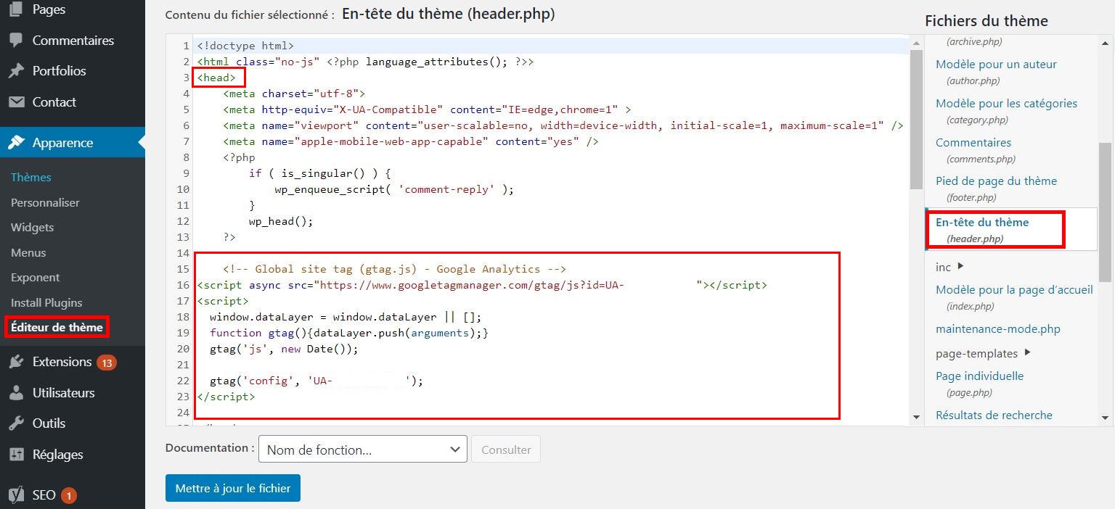Open Widgets submenu link
The height and width of the screenshot is (509, 1115).
(32, 227)
